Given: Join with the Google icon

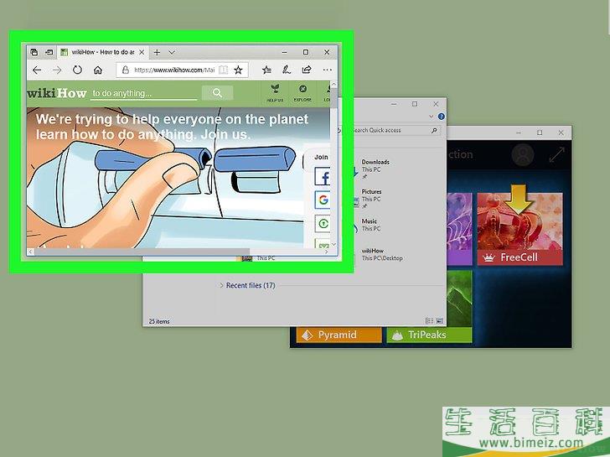Looking at the screenshot, I should click(323, 200).
